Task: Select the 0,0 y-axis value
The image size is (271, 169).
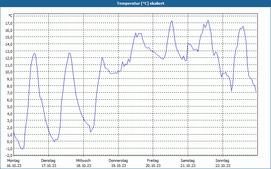Action: (x=10, y=141)
